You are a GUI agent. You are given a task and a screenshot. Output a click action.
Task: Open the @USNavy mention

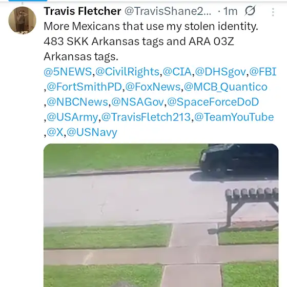(92, 132)
